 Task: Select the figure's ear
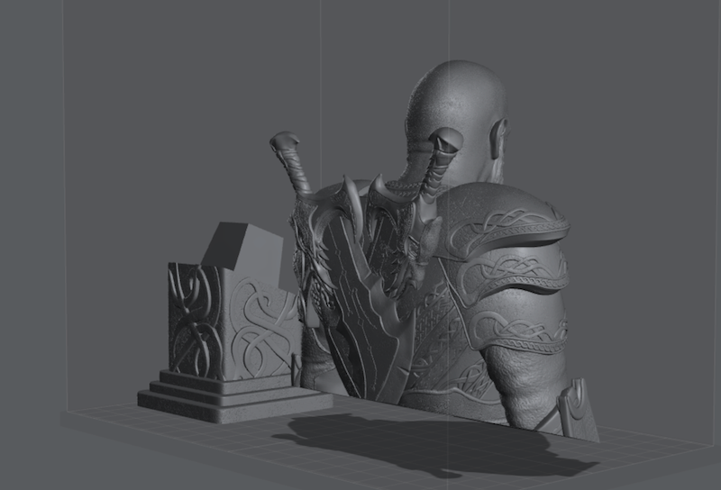[497, 137]
